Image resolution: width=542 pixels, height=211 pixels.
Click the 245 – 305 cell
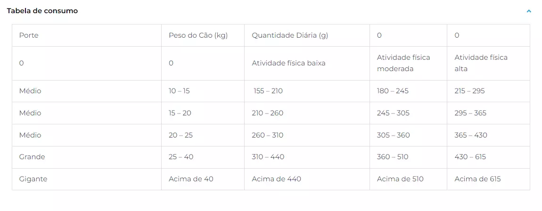(x=408, y=113)
